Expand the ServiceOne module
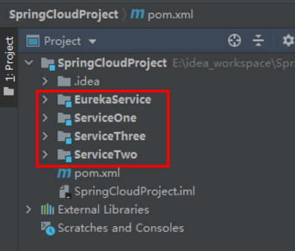This screenshot has height=251, width=295. [x=45, y=118]
